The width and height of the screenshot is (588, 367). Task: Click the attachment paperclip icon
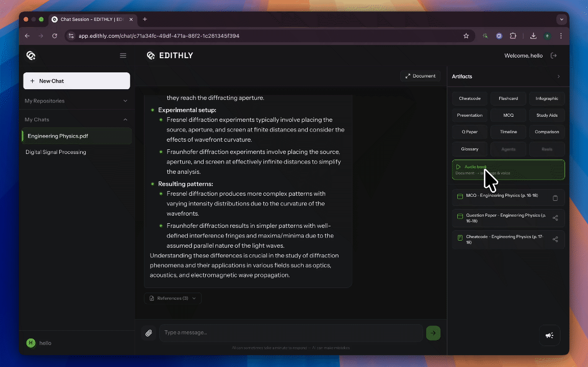point(149,333)
